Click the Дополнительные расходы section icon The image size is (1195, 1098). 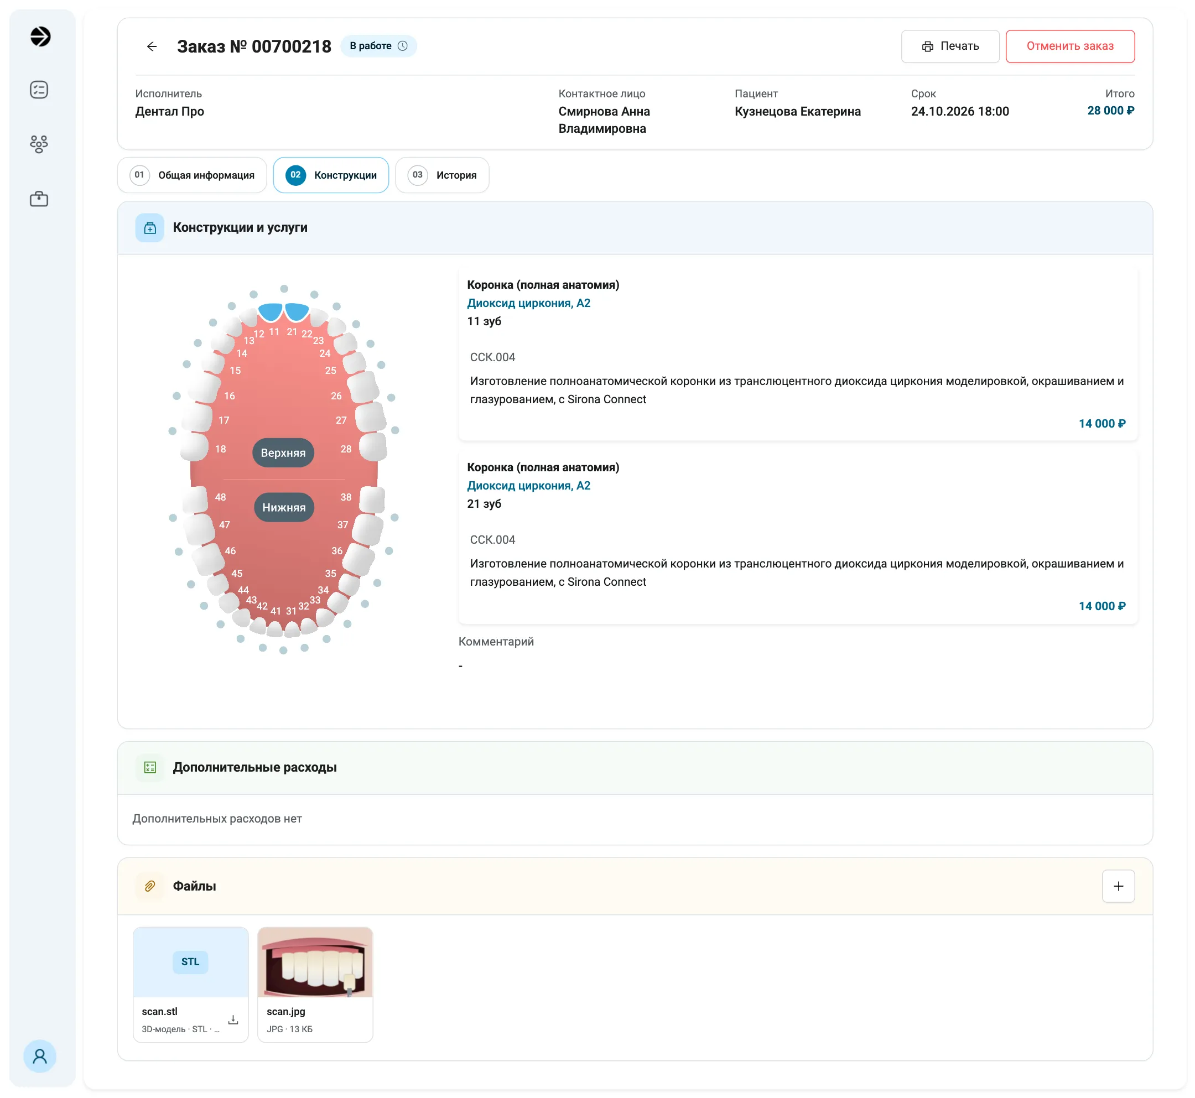pyautogui.click(x=150, y=767)
